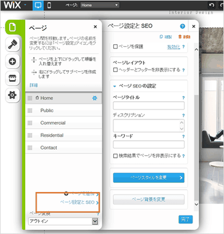Select the Commercial page row
The width and height of the screenshot is (224, 234).
tap(63, 123)
